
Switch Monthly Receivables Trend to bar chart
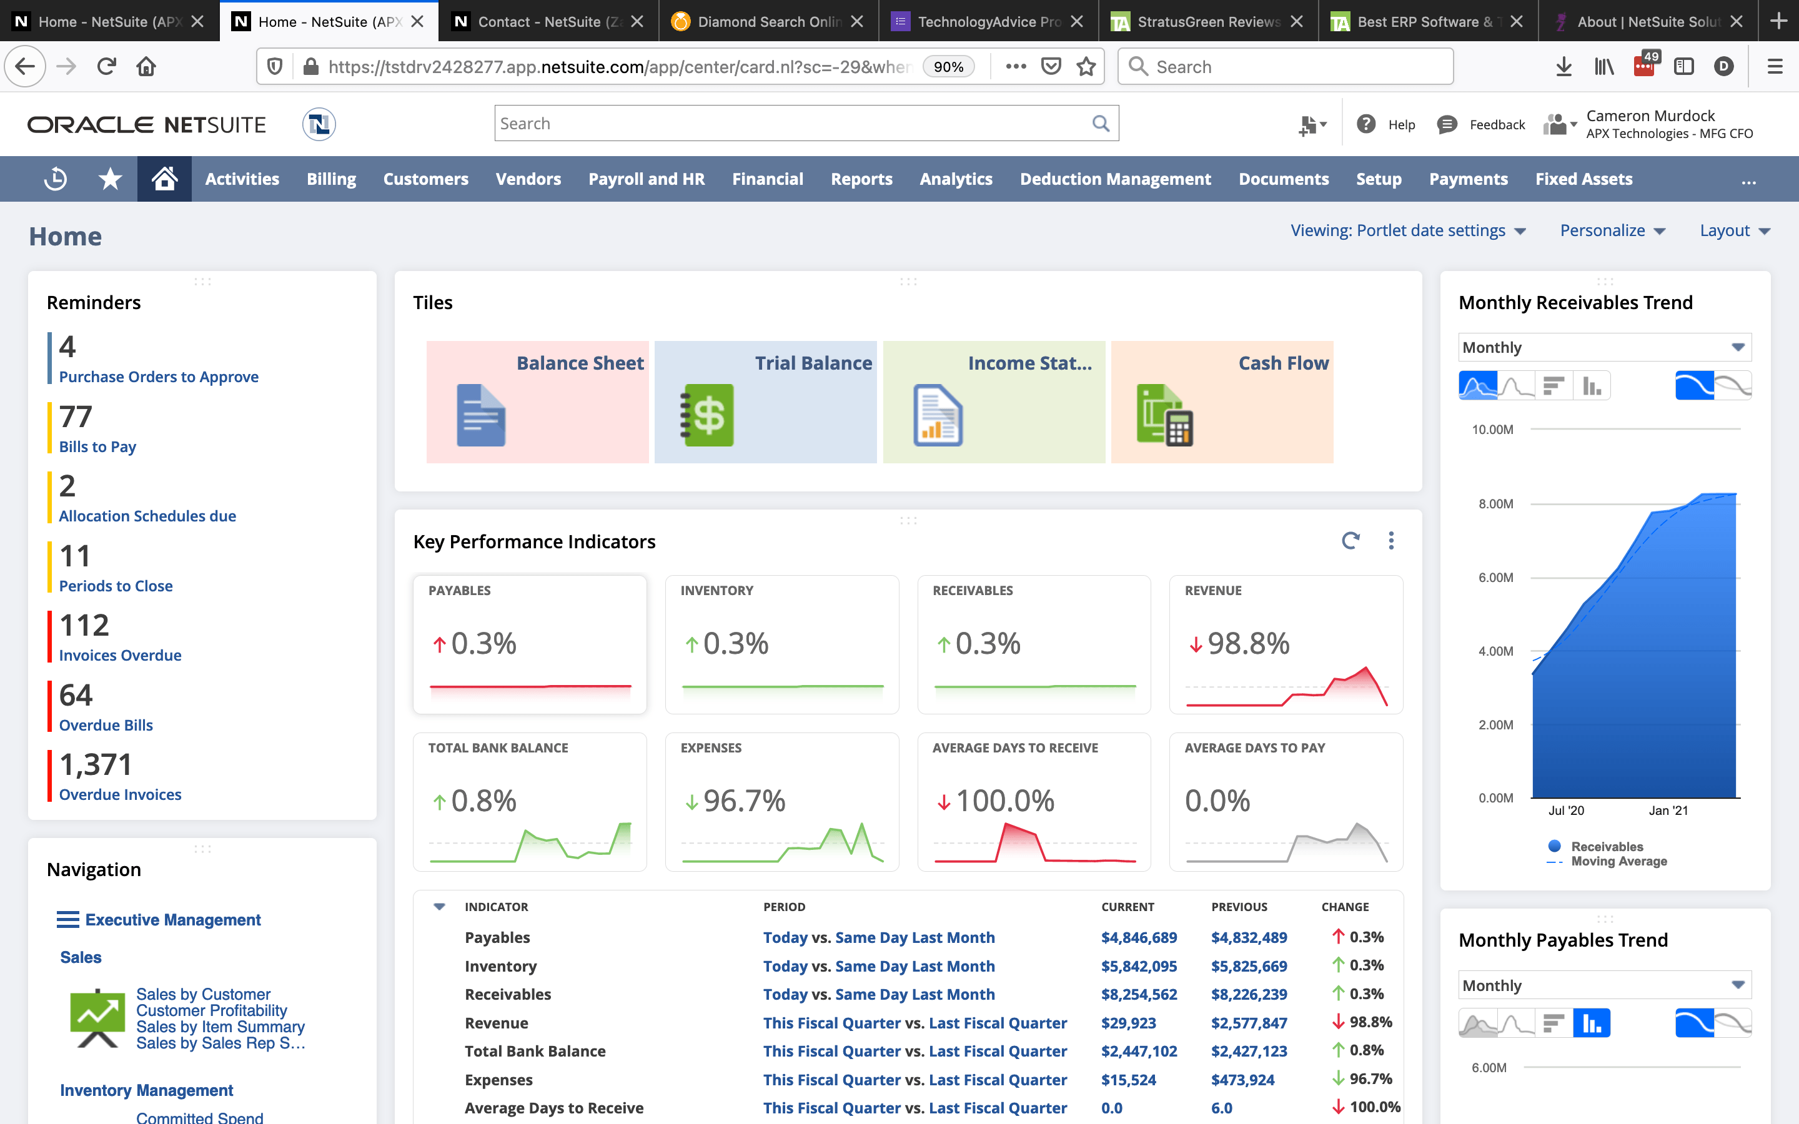(x=1592, y=385)
